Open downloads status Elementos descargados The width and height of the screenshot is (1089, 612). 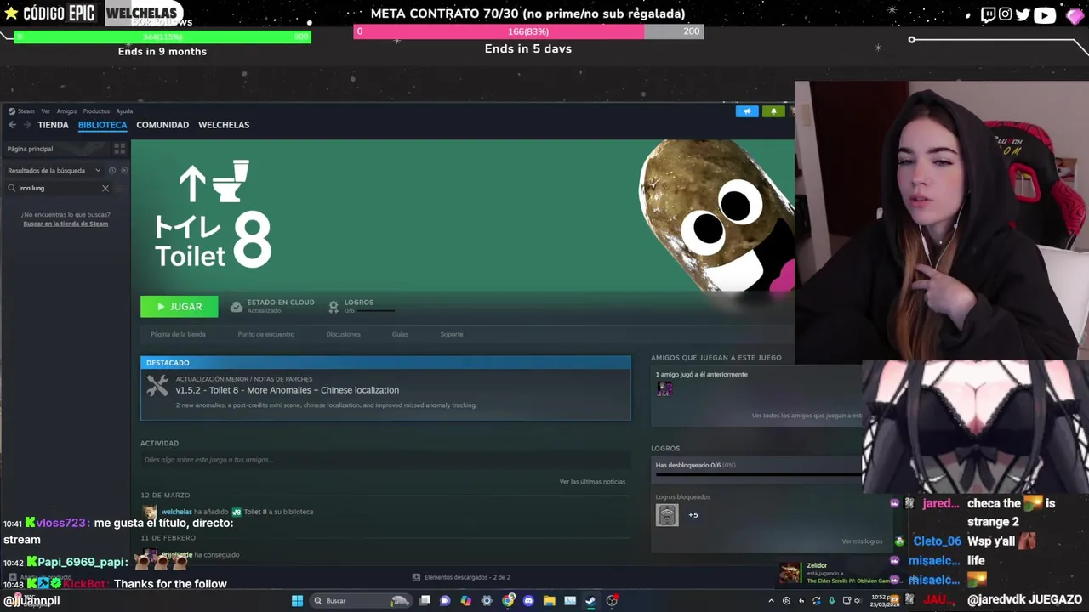tap(461, 577)
